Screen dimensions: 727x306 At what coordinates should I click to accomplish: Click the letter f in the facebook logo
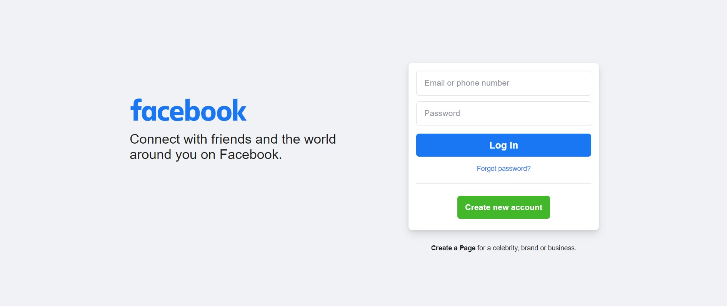pyautogui.click(x=137, y=110)
